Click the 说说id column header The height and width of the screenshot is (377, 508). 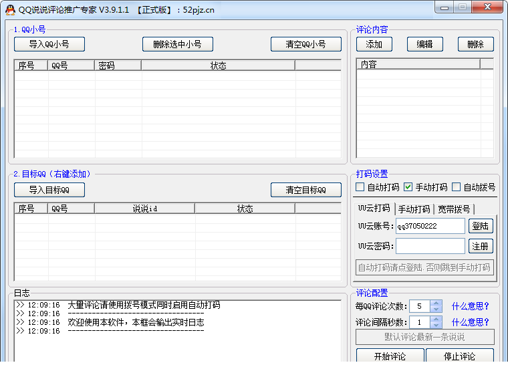point(145,209)
